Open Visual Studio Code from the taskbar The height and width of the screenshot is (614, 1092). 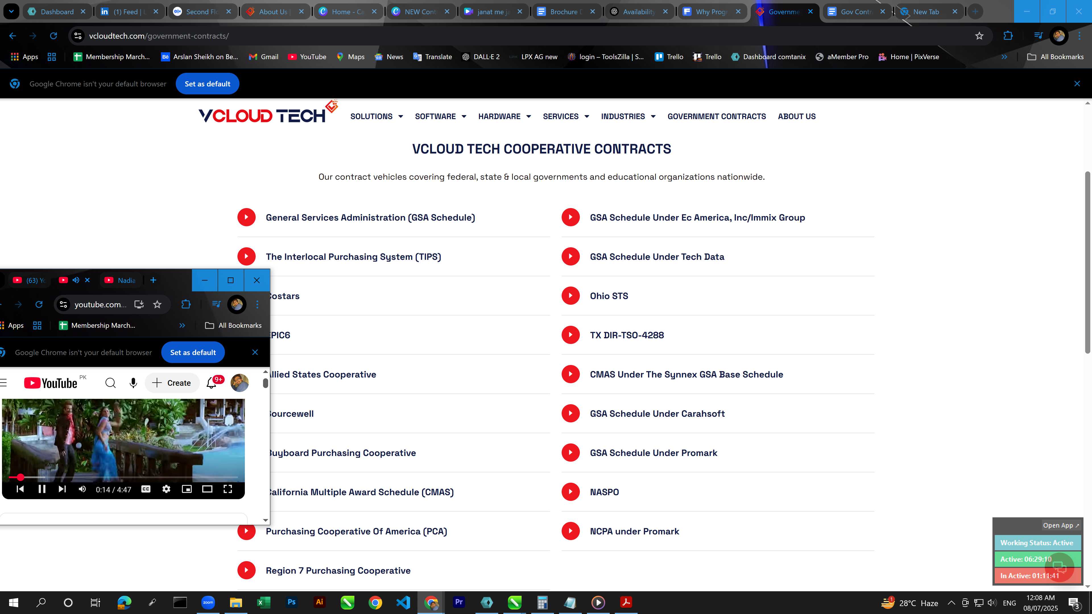click(403, 602)
